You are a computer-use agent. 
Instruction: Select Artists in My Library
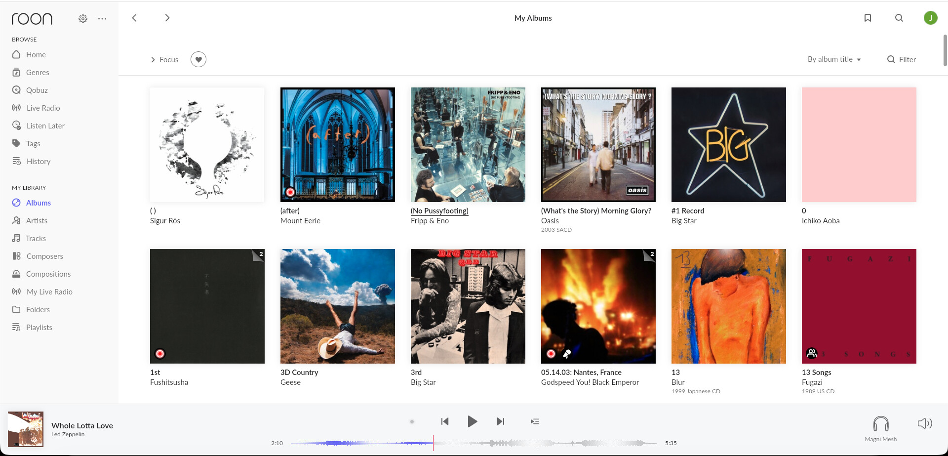coord(30,220)
